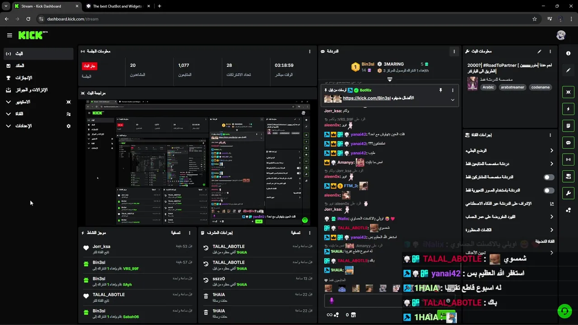Open channel actions panel three-dot menu

tap(550, 135)
